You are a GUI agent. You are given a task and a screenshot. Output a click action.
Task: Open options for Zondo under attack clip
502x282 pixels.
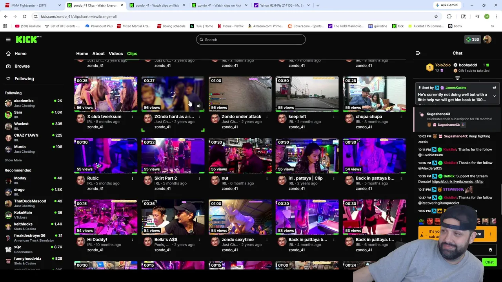click(x=267, y=117)
